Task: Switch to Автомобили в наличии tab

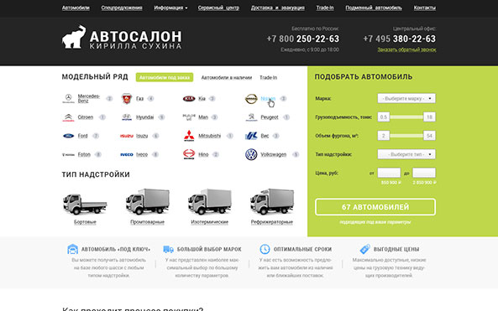Action: pos(227,77)
